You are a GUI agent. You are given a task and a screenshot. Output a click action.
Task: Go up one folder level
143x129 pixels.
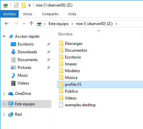click(31, 23)
